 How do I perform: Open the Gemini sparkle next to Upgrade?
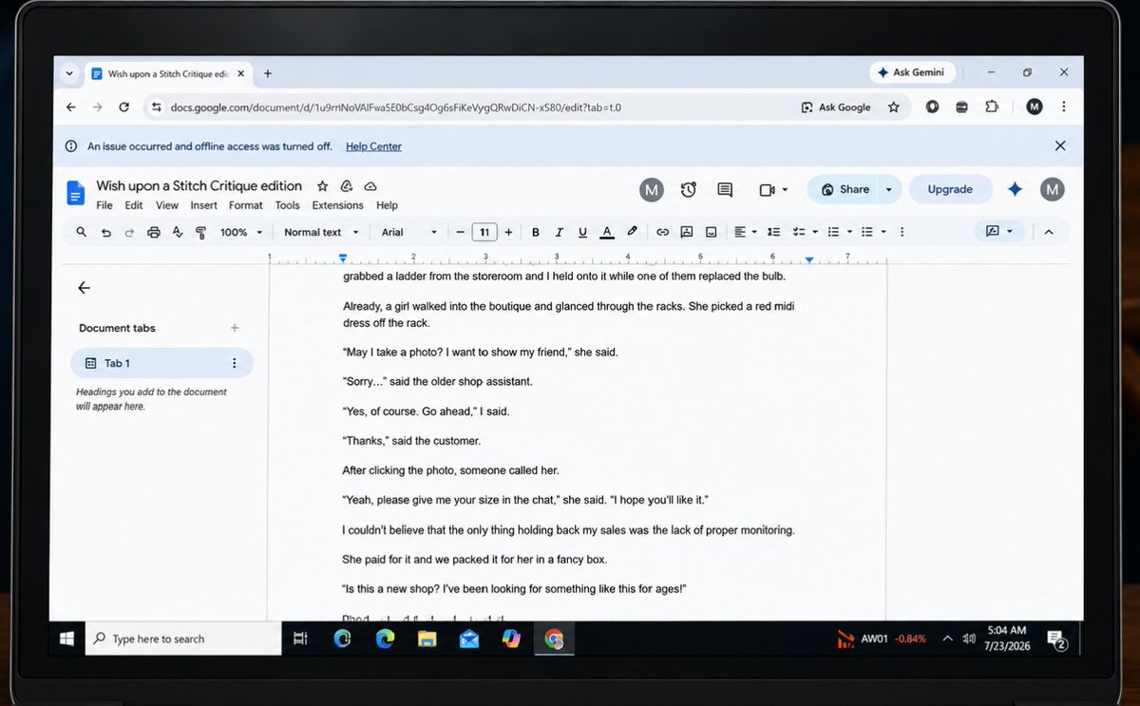1015,190
